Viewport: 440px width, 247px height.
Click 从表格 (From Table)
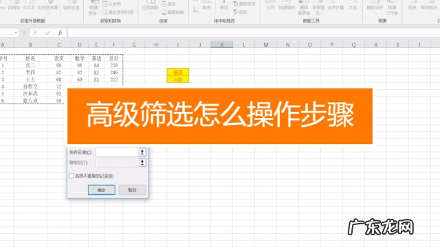pyautogui.click(x=111, y=4)
